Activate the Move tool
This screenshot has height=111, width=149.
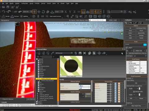39,12
